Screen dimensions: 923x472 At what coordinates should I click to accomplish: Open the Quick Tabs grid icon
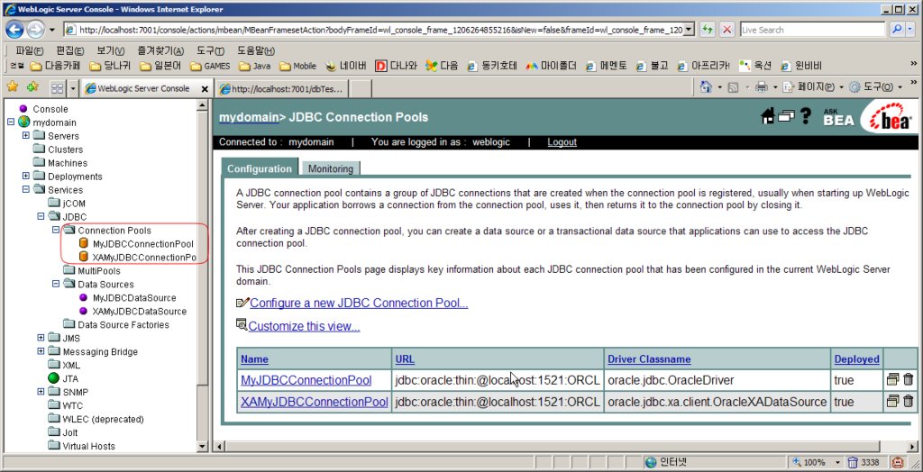[57, 88]
